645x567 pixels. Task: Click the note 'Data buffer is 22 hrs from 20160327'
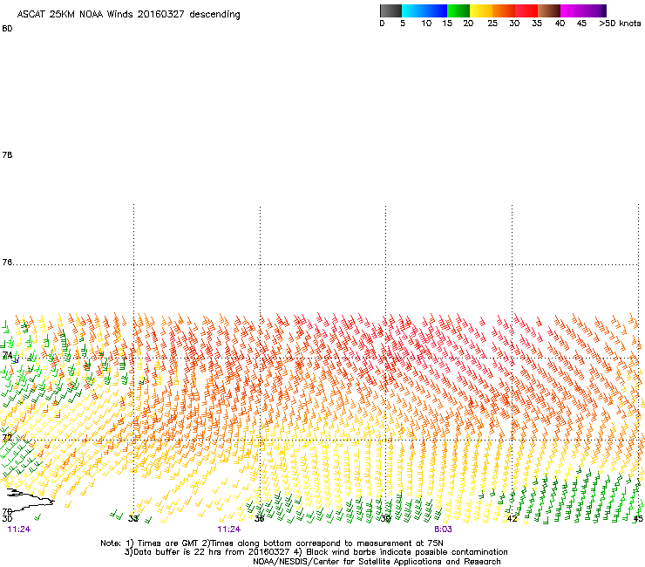[212, 552]
